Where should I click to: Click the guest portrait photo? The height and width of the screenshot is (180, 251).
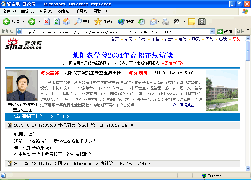22,86
